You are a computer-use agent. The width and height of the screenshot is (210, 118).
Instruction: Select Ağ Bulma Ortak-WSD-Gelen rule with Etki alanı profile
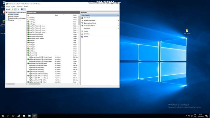pos(52,80)
